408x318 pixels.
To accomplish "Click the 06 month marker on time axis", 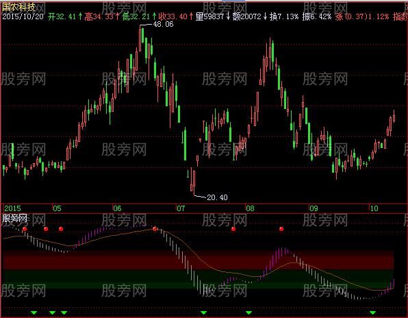I will pos(117,208).
